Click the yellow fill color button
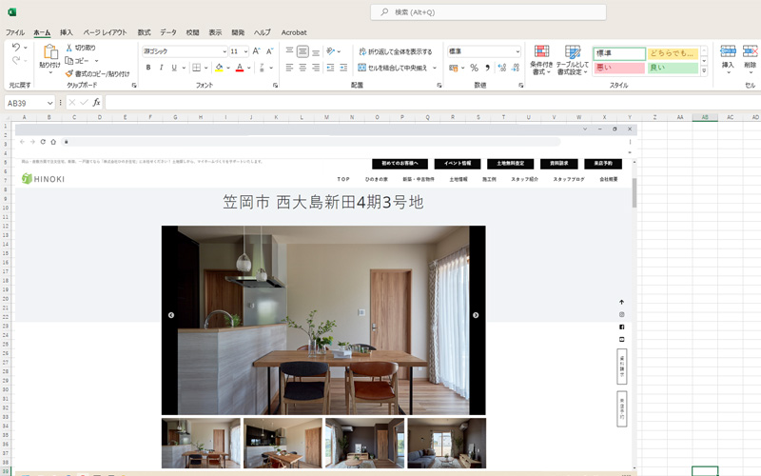Screen dimensions: 761x476 [218, 69]
